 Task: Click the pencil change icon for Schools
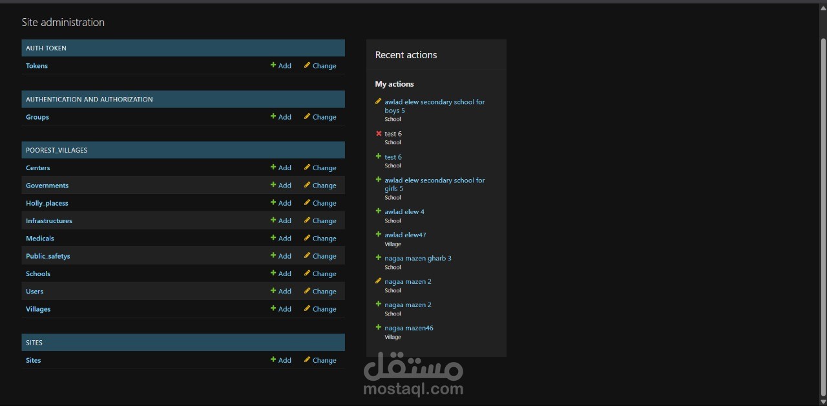[306, 273]
